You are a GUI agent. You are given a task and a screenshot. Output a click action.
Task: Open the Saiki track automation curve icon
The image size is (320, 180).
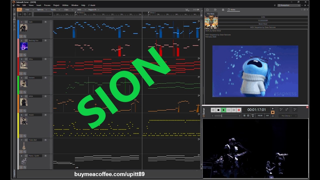click(24, 36)
